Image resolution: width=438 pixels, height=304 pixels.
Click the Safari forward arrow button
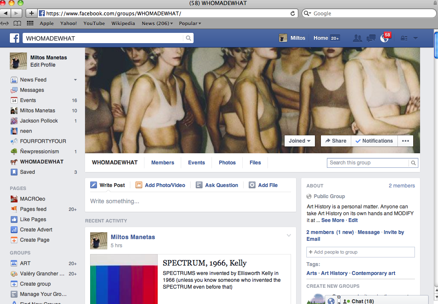(17, 13)
